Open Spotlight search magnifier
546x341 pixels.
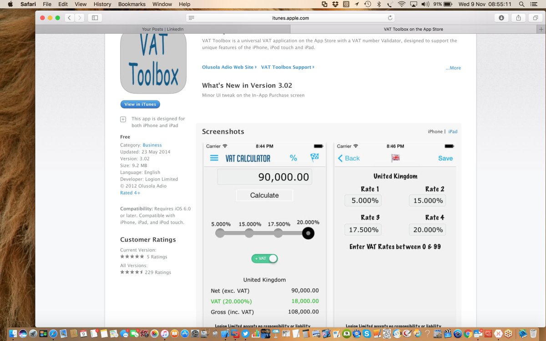521,4
